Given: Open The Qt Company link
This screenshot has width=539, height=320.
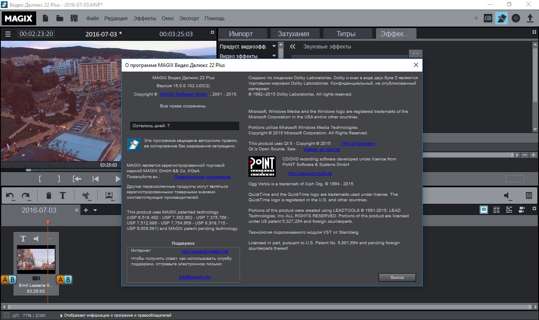Looking at the screenshot, I should pyautogui.click(x=358, y=144).
